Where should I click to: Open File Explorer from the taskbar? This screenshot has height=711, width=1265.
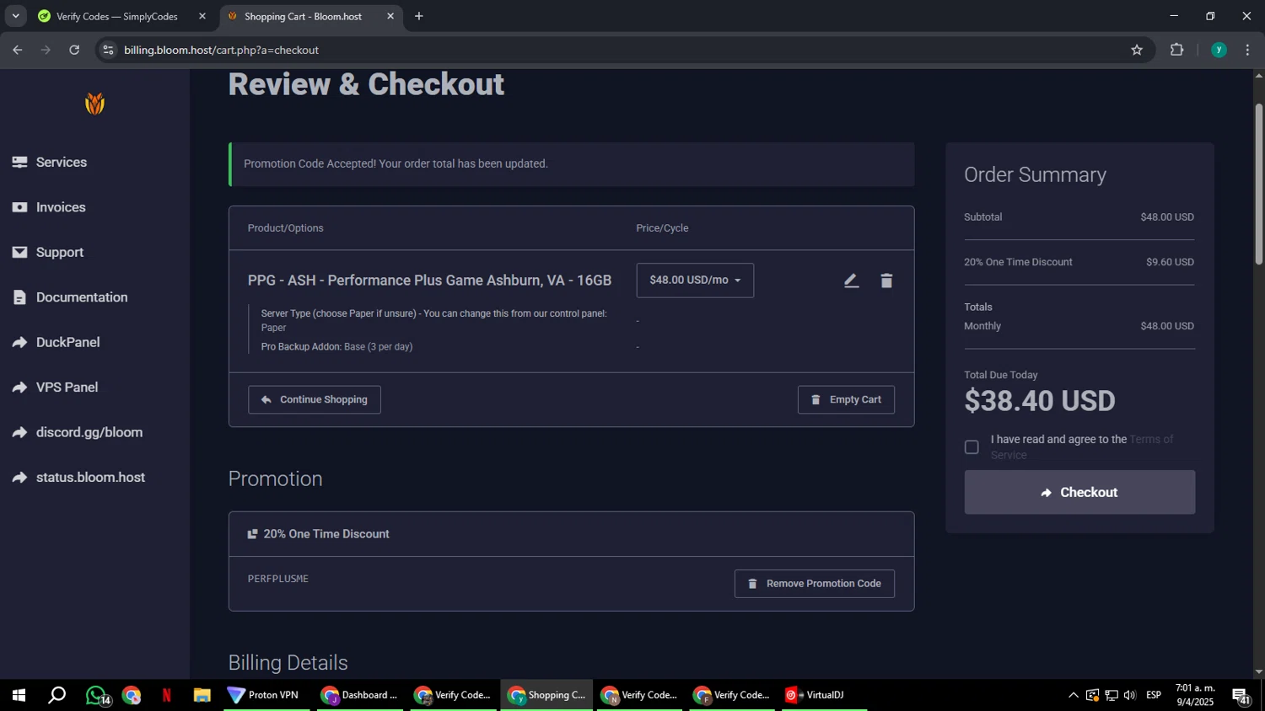pos(202,696)
